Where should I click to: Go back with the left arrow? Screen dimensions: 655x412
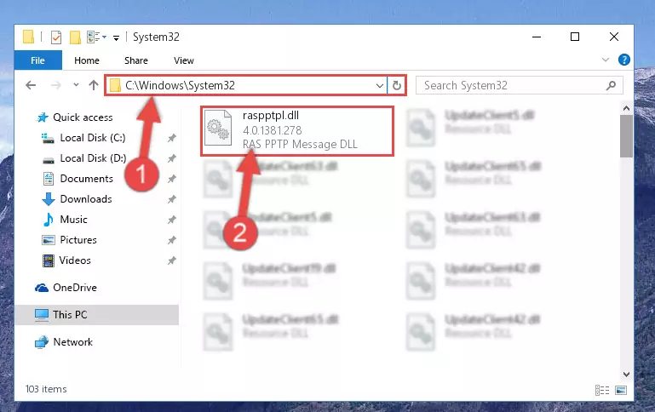click(31, 85)
